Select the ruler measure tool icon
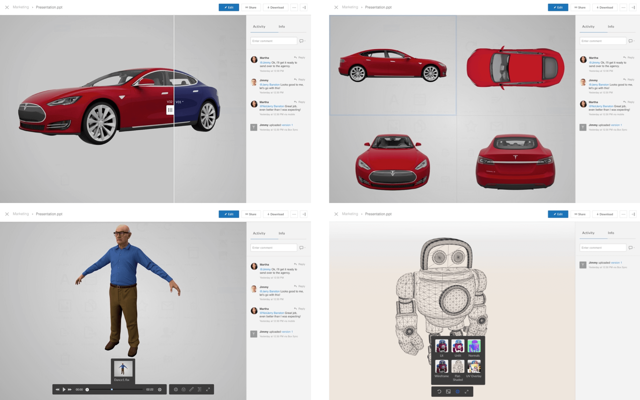 click(191, 389)
